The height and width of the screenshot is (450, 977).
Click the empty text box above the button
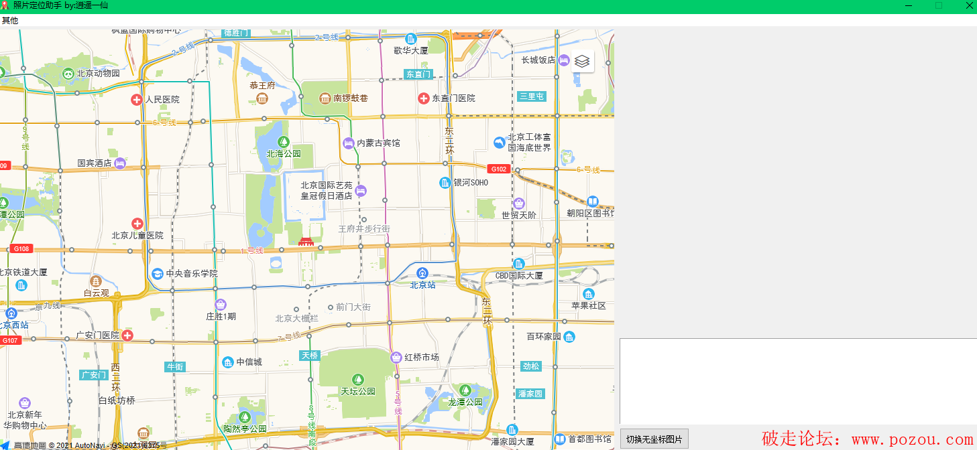tap(798, 380)
